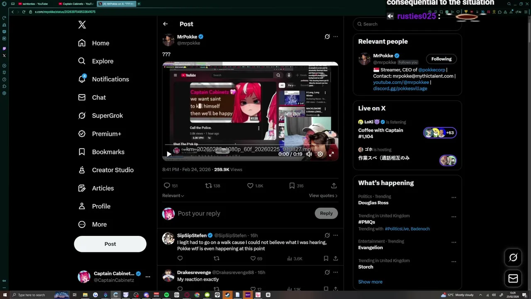531x299 pixels.
Task: Bookmark the post showing 316
Action: 292,186
